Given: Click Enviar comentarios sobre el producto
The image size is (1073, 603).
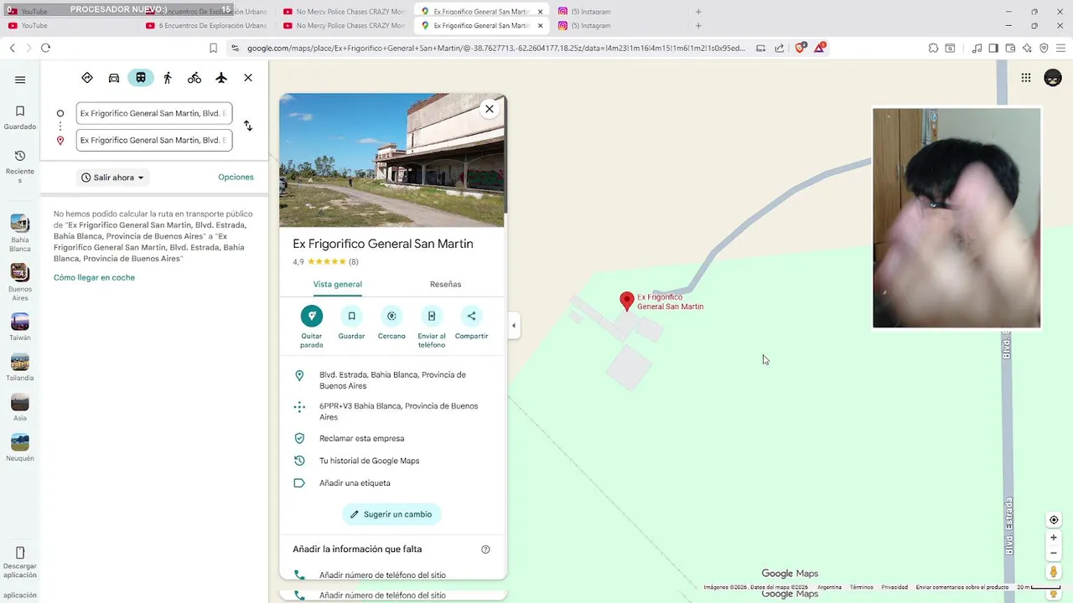Looking at the screenshot, I should 962,587.
